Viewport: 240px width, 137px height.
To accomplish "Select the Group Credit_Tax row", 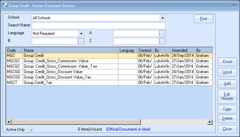I will pyautogui.click(x=70, y=83).
